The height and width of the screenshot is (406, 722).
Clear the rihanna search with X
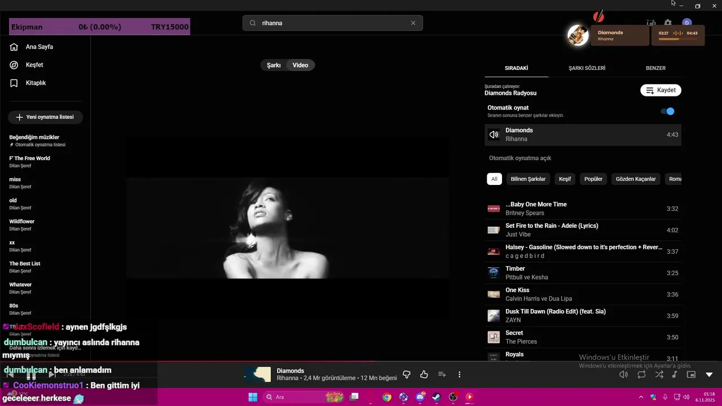413,23
